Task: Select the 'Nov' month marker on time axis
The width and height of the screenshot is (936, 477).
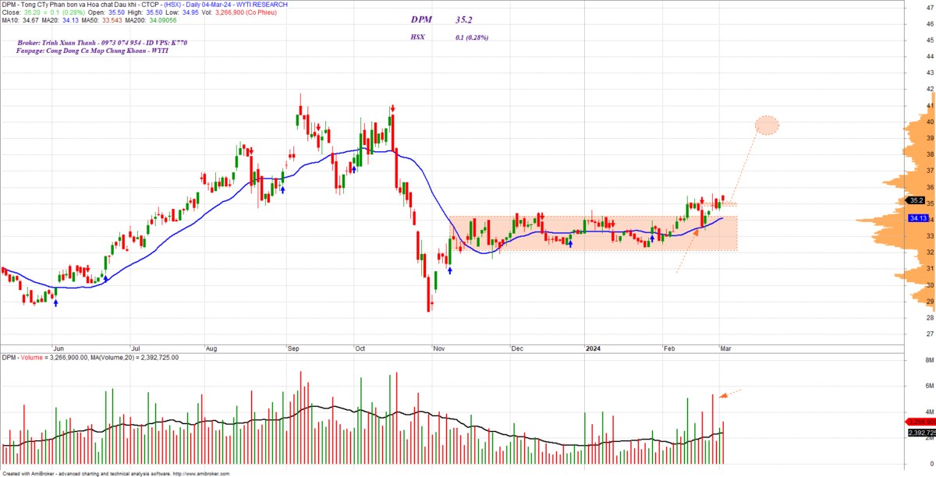Action: 438,350
